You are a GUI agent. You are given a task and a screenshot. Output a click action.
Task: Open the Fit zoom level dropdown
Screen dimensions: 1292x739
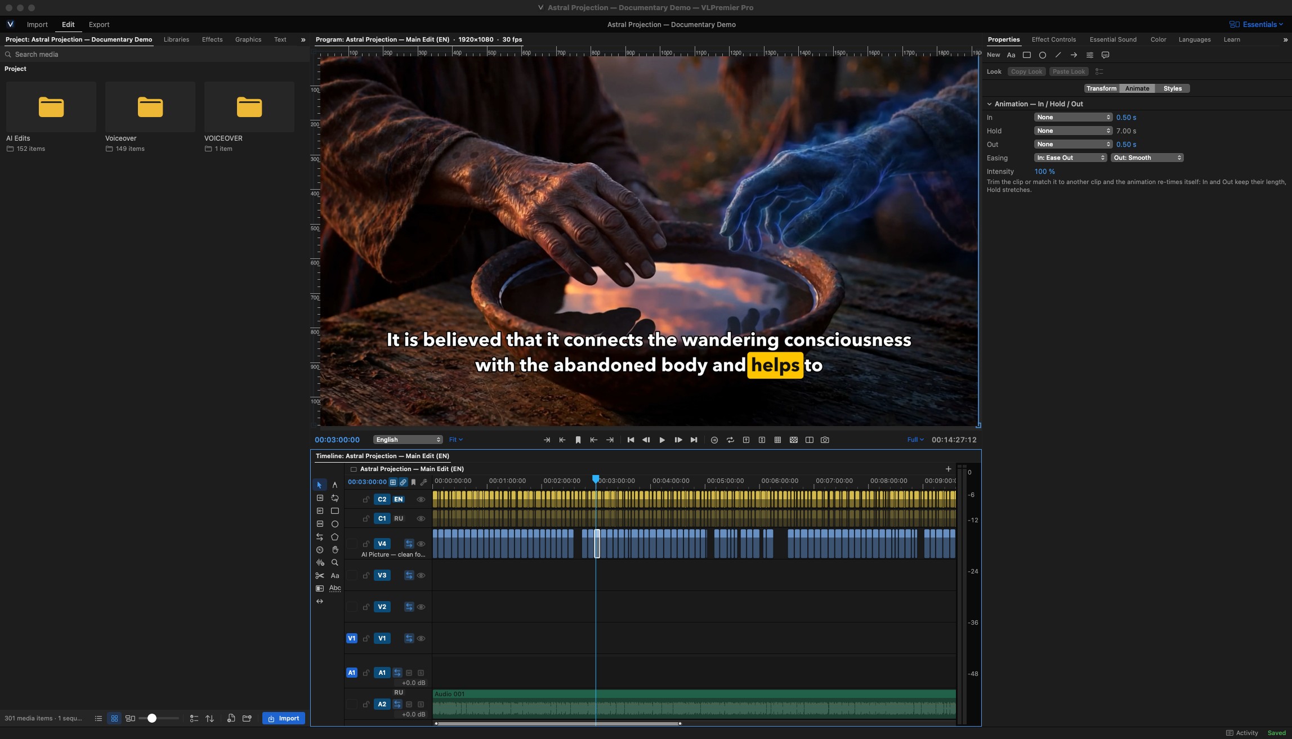tap(455, 440)
